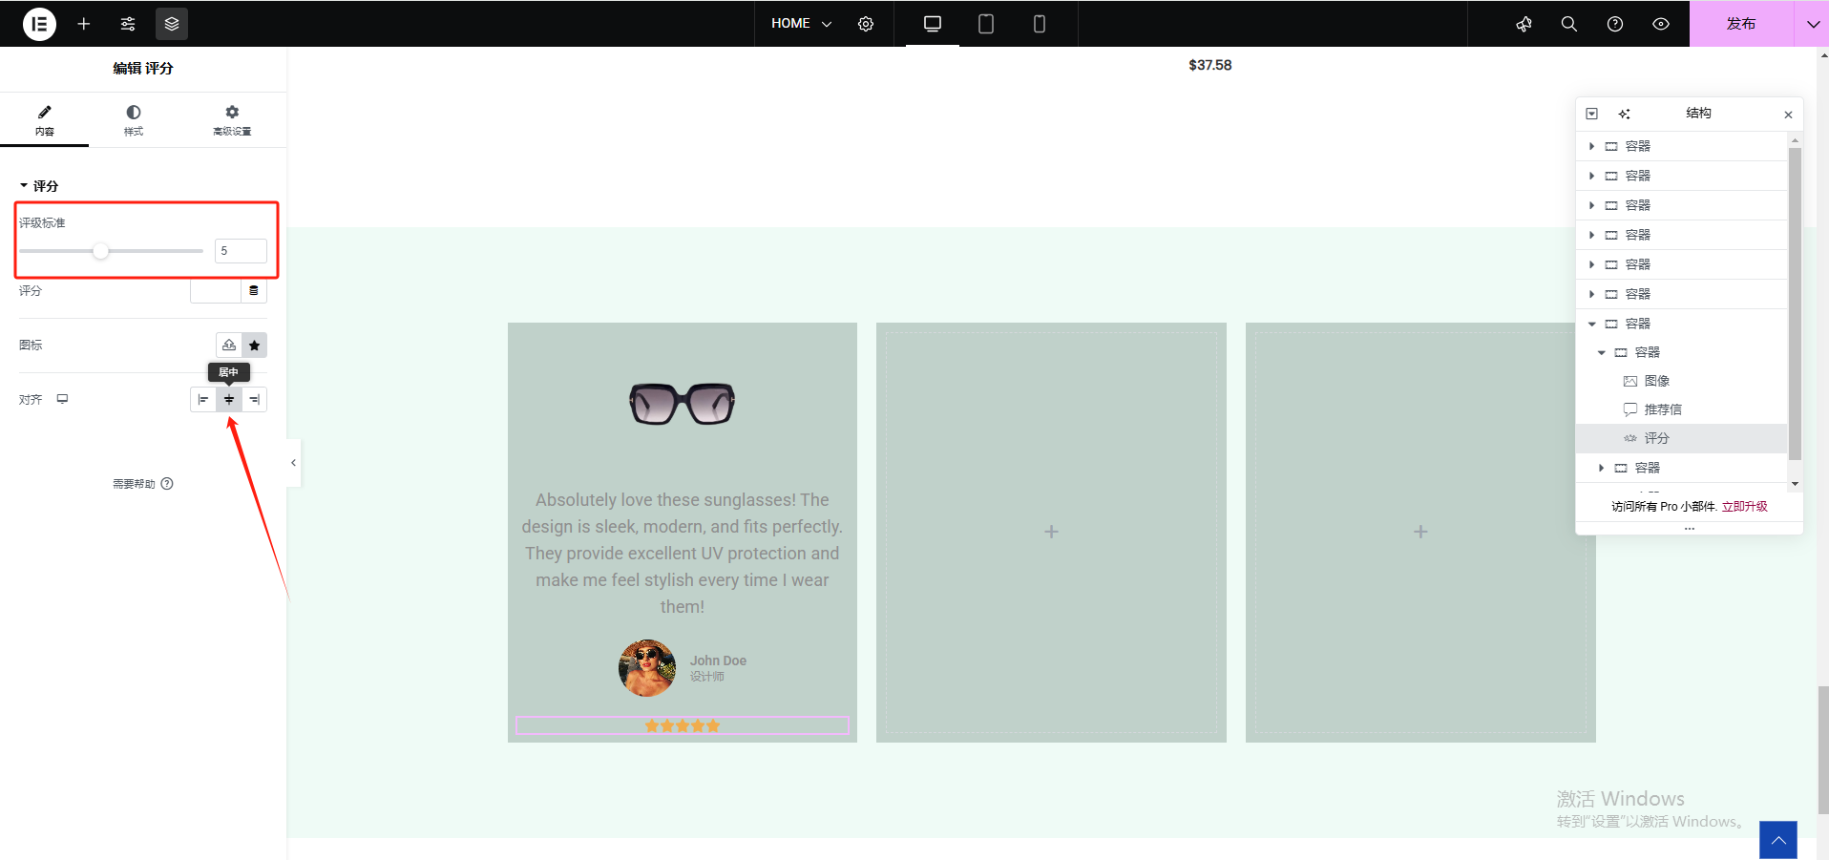Open page settings gear icon
1829x860 pixels.
click(866, 24)
